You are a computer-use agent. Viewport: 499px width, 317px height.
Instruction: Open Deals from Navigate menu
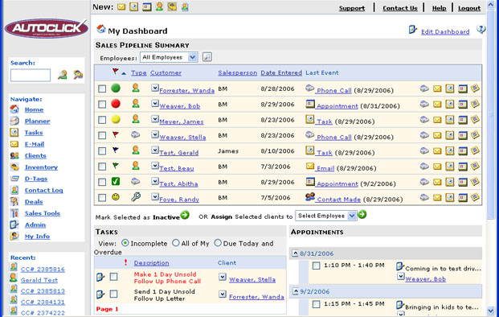(x=34, y=202)
